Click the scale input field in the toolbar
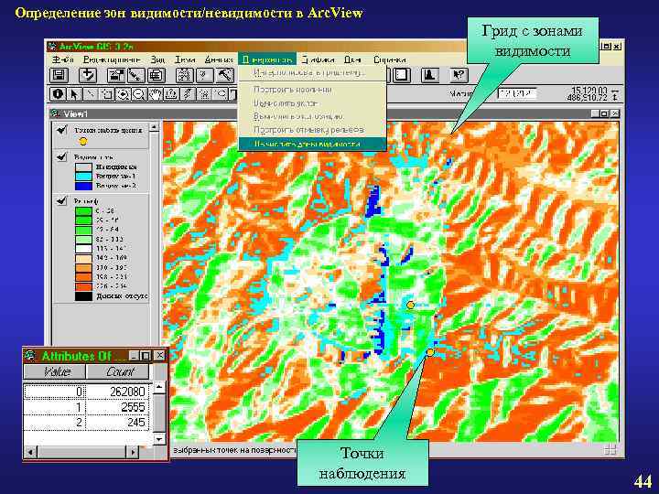 click(x=517, y=93)
